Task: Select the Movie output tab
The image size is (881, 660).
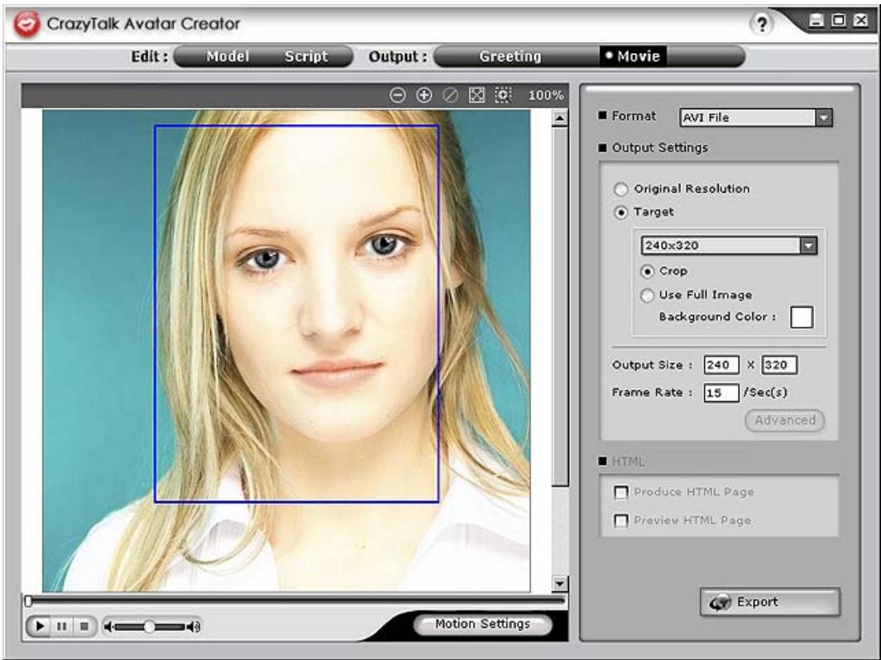Action: click(633, 56)
